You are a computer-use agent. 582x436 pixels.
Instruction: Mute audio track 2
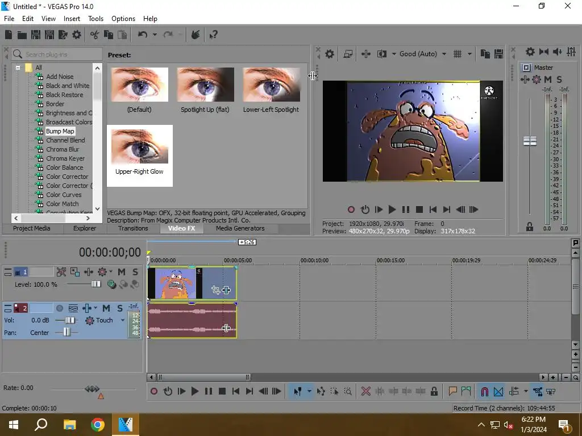pos(106,308)
